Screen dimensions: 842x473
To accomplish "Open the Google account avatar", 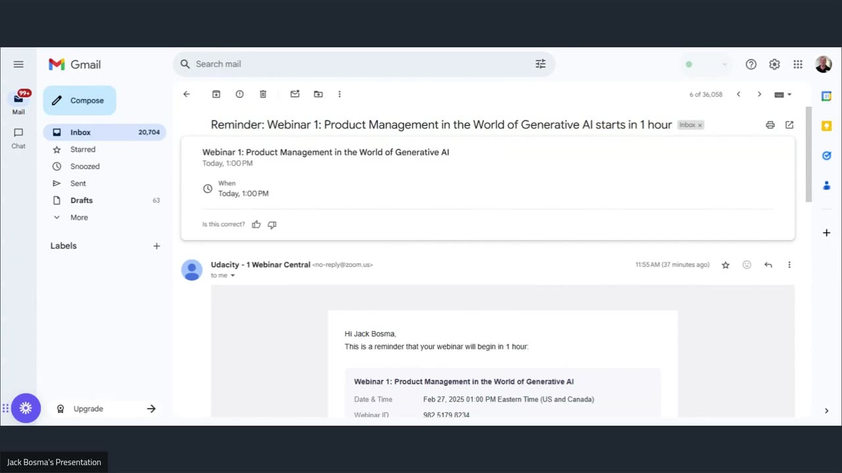I will click(823, 64).
